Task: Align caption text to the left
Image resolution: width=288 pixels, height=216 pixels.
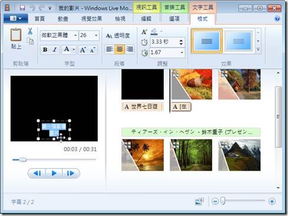Action: [110, 49]
